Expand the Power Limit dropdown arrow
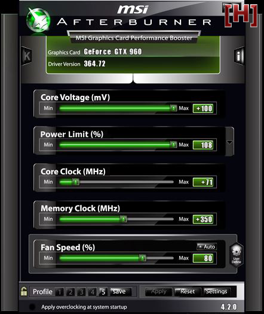Viewport: 264px width, 314px height. pyautogui.click(x=230, y=142)
